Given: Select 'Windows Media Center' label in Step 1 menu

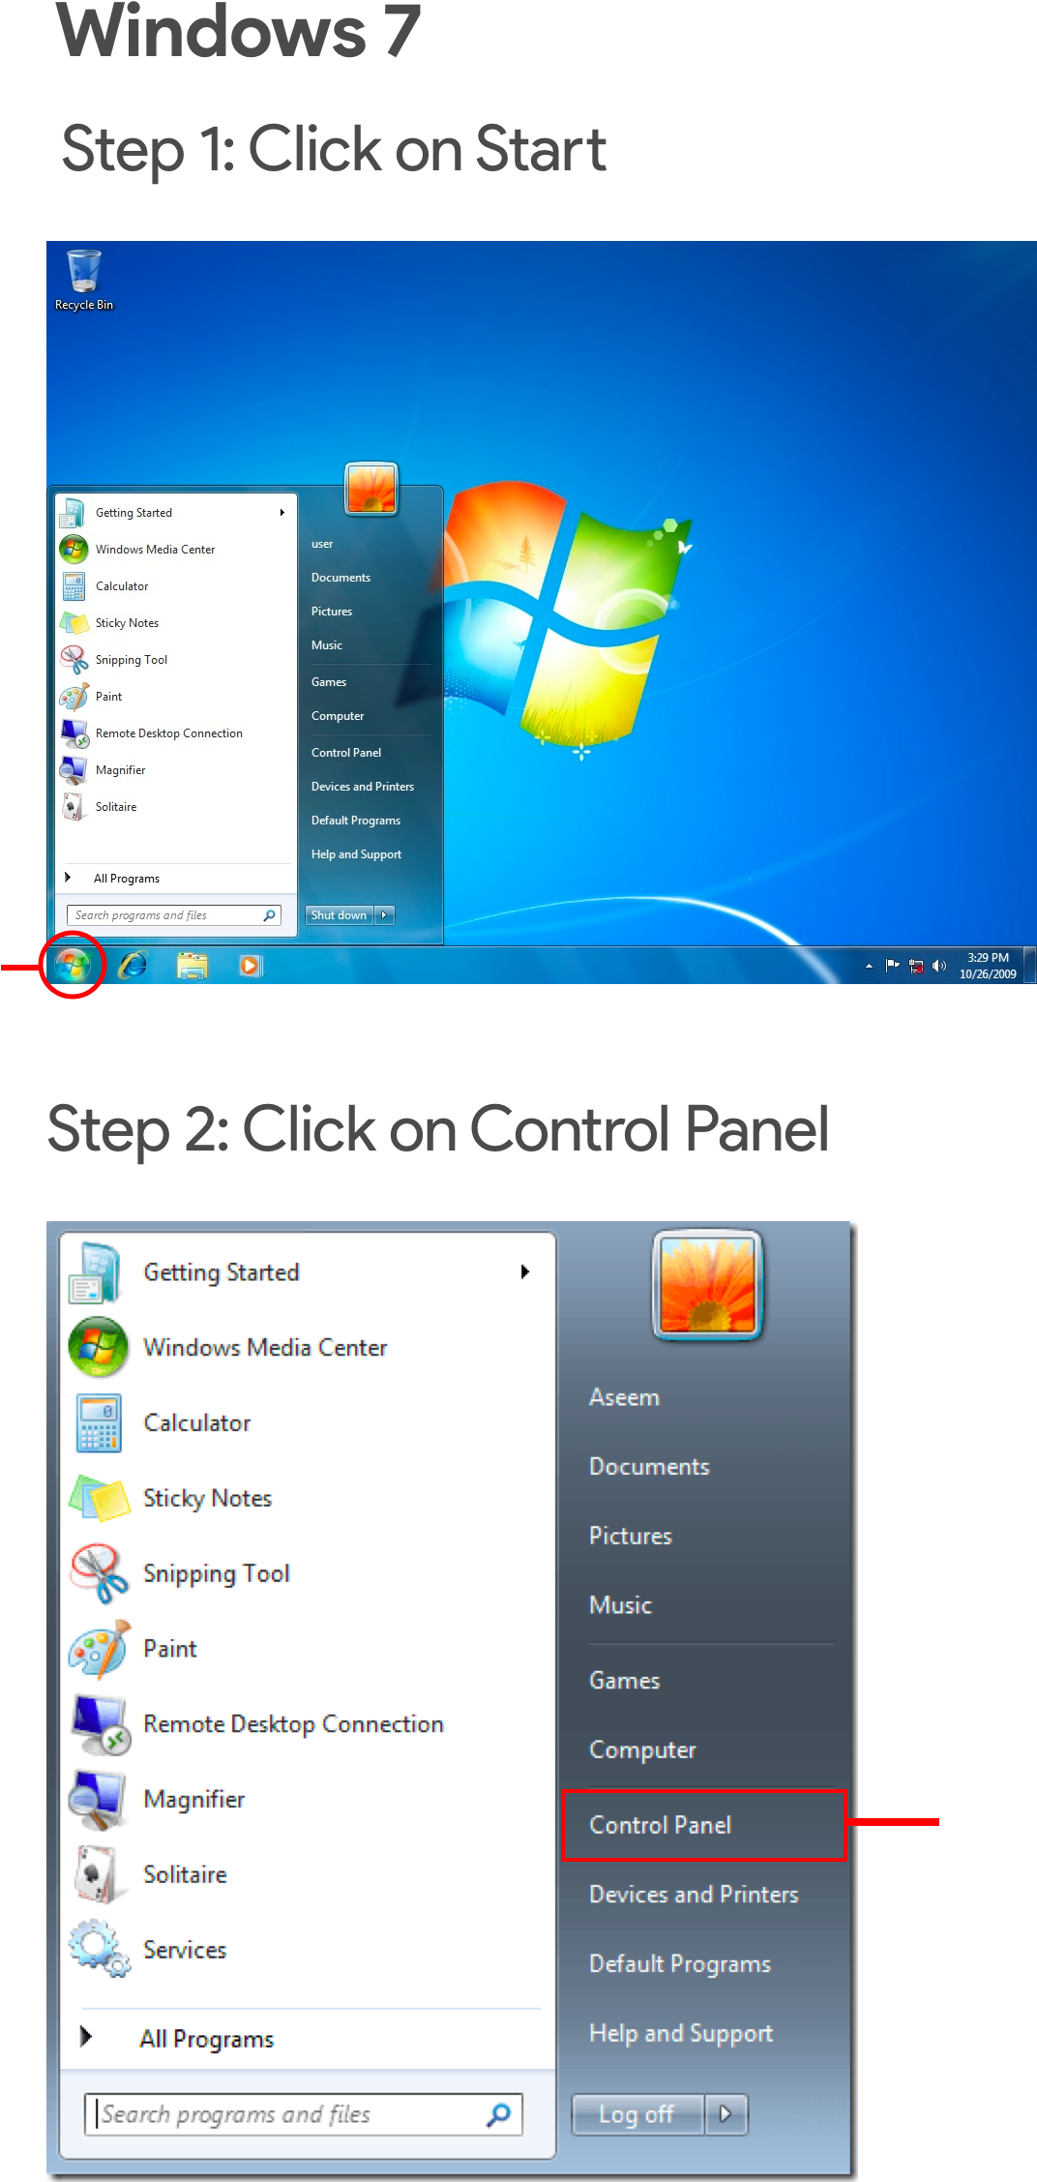Looking at the screenshot, I should tap(156, 550).
